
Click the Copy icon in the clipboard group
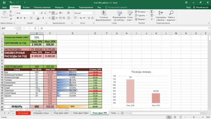[x=11, y=16]
